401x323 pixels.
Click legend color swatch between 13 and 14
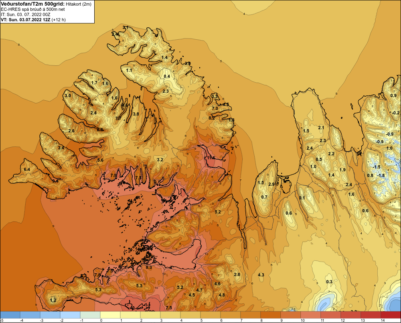point(371,315)
